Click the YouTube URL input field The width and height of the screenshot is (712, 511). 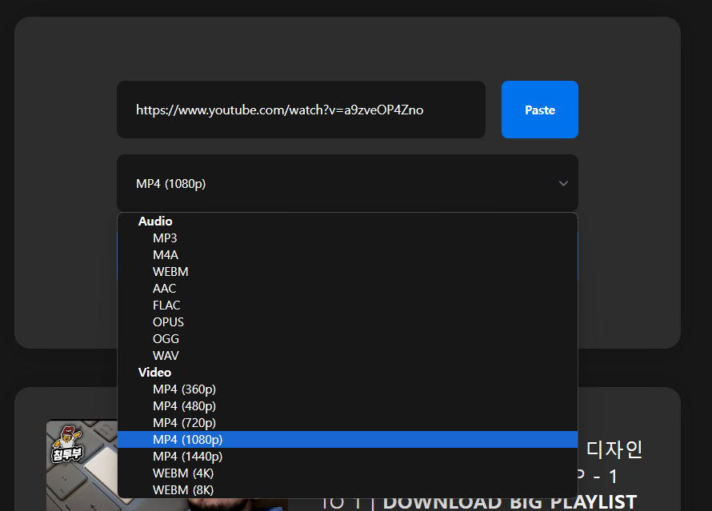click(301, 110)
